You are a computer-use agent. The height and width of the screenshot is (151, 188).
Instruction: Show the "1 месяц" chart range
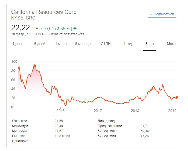tap(62, 44)
